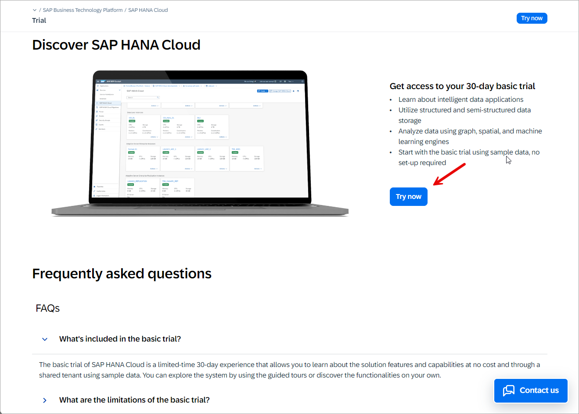Image resolution: width=579 pixels, height=414 pixels.
Task: Go to SAP Business Technology Platform breadcrumb
Action: 83,10
